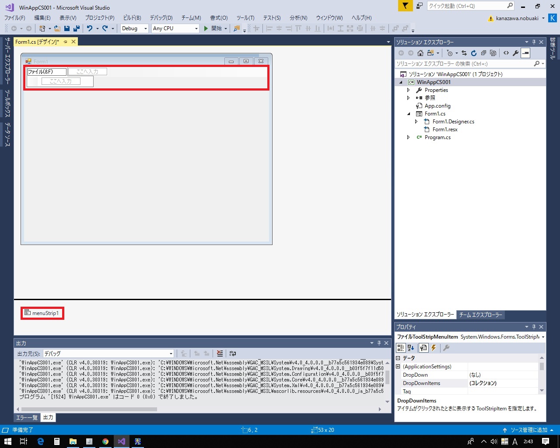Click the Solution Explorer search field
Viewport: 560px width, 448px height.
pos(464,64)
